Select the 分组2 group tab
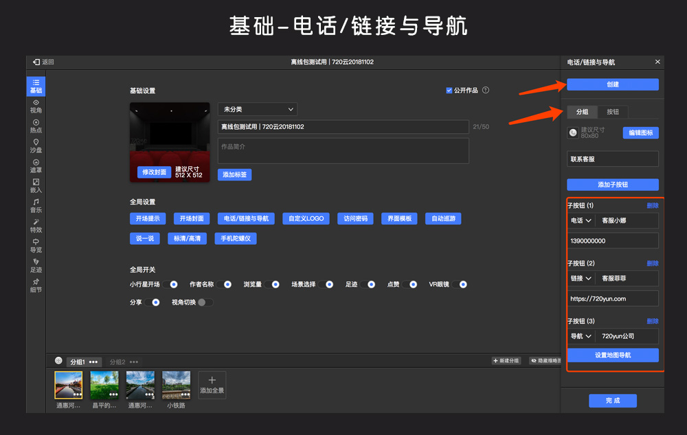The height and width of the screenshot is (435, 687). (118, 362)
